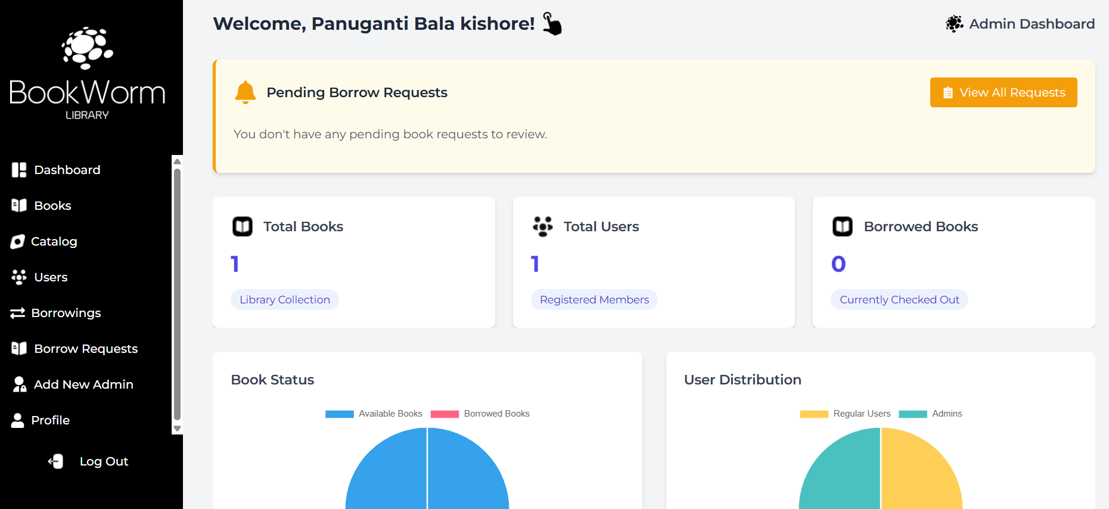The image size is (1109, 509).
Task: Click View All Requests button
Action: point(1004,92)
